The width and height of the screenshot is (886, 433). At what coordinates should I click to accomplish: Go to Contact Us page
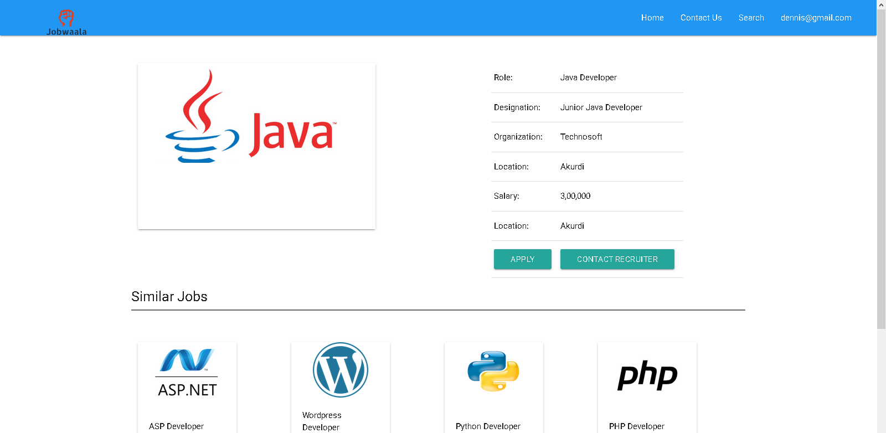(x=701, y=18)
